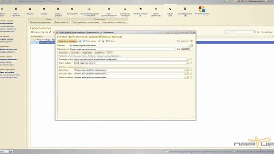The image size is (274, 154).
Task: Click the help icon beside dialog Все действия
Action: [191, 41]
